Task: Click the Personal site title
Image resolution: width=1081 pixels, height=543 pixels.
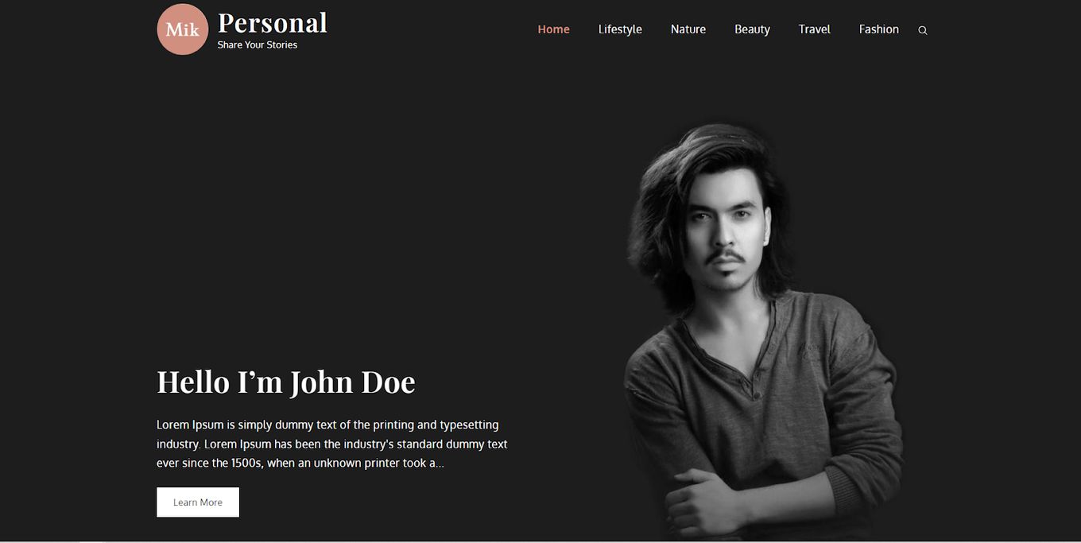Action: click(x=273, y=23)
